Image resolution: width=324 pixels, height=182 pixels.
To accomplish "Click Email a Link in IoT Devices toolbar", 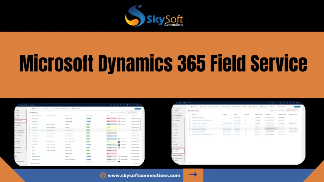I will (263, 107).
